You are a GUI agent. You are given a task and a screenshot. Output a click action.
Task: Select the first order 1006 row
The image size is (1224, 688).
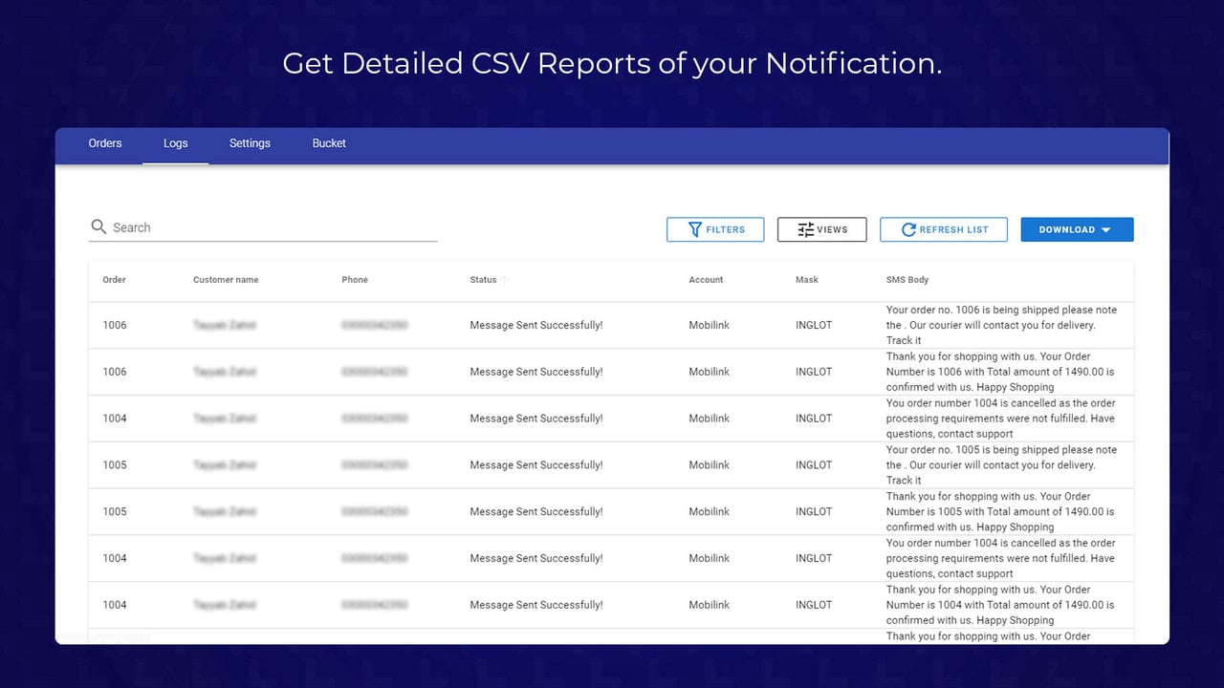611,325
